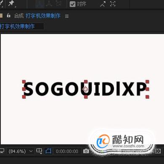Toggle the transparency grid icon
The image size is (164, 164).
pos(158,151)
